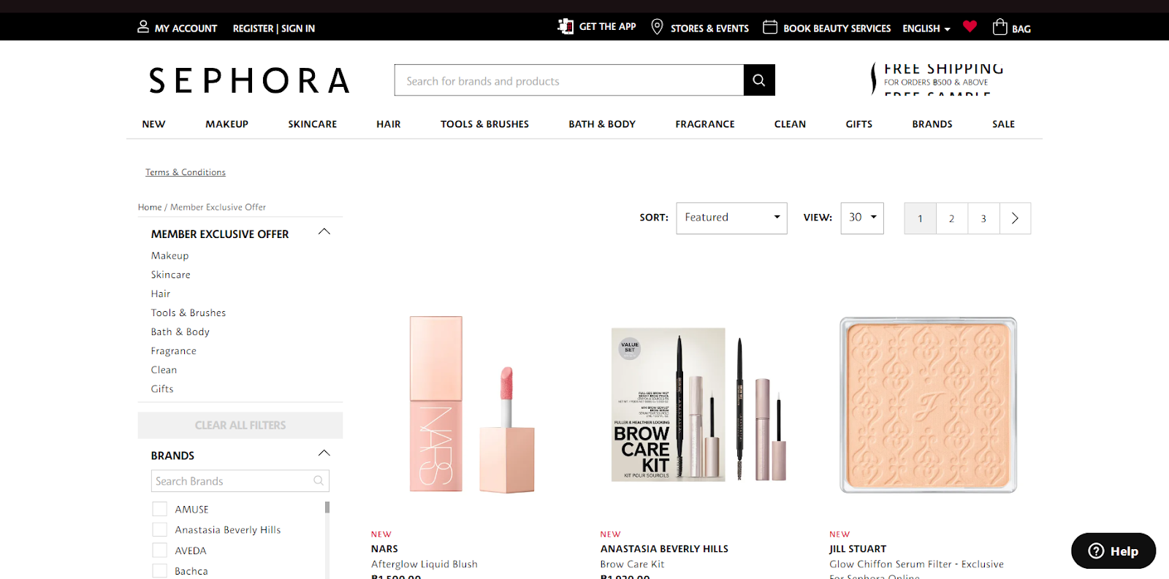Open the HAIR menu

coord(389,124)
